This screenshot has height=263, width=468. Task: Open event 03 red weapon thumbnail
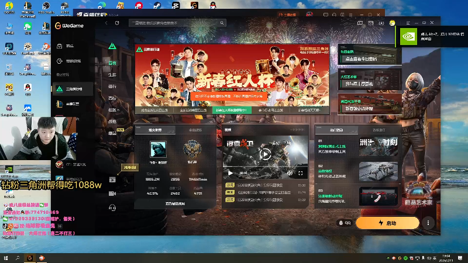[x=378, y=196]
